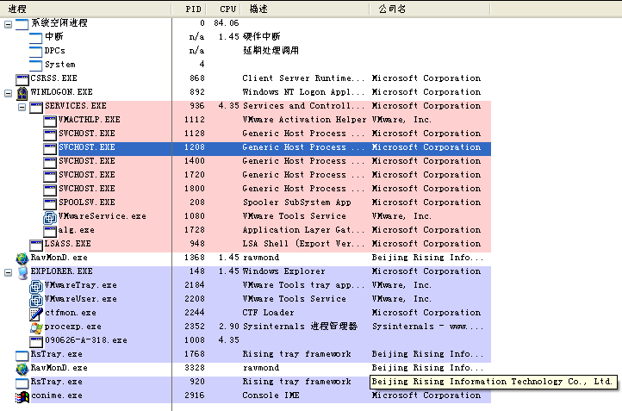Select the alg.exe process name

(76, 230)
